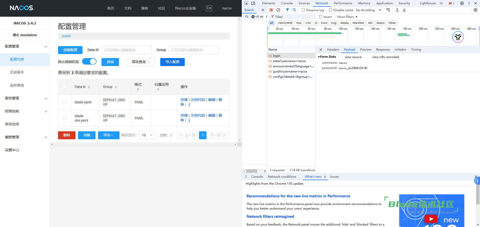Open the Console DevTools tab
This screenshot has height=227, width=480.
(287, 3)
